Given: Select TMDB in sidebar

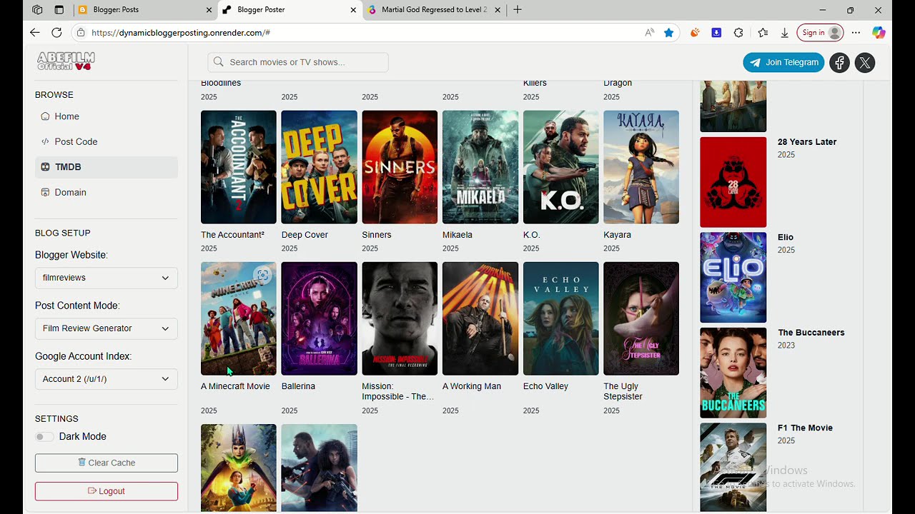Looking at the screenshot, I should (x=106, y=167).
